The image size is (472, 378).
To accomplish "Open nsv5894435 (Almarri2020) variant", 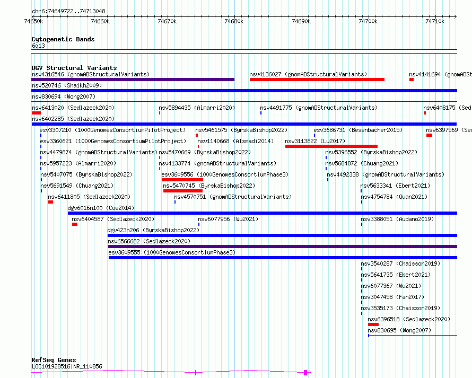I will point(197,108).
